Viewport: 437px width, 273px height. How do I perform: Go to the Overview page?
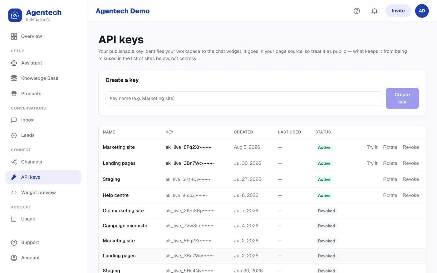[x=44, y=37]
